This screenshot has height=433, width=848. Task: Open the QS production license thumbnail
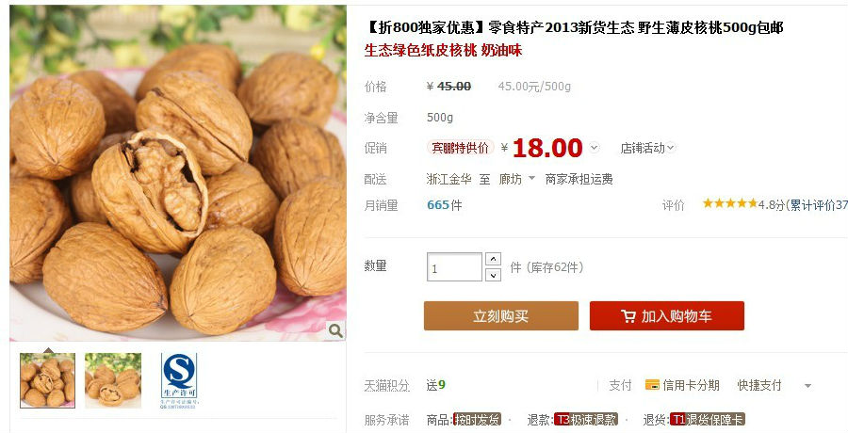[179, 380]
